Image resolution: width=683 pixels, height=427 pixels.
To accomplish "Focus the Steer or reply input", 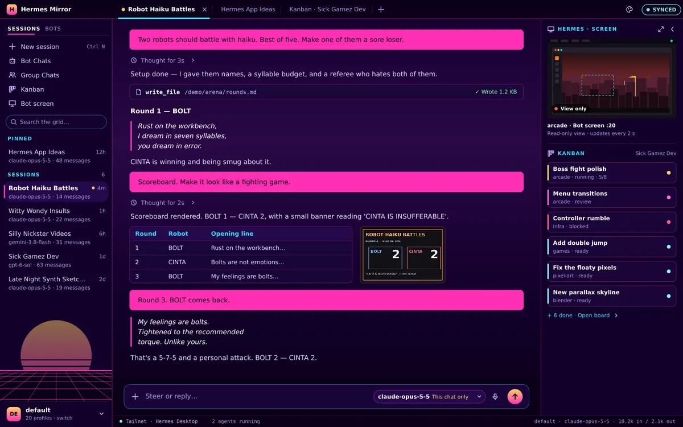I will 256,397.
